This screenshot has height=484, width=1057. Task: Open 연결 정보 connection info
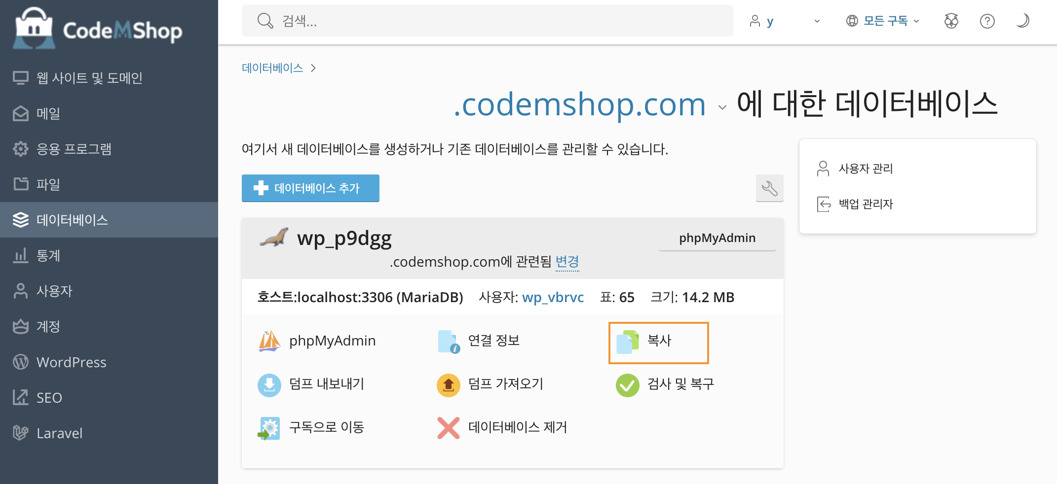(479, 341)
